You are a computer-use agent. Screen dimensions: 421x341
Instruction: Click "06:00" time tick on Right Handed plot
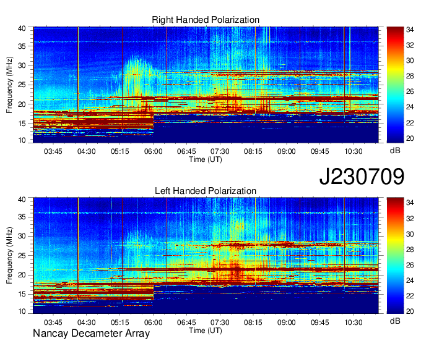tap(154, 151)
